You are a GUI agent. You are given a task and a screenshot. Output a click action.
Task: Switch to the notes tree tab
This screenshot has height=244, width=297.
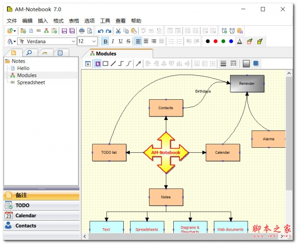coord(14,53)
